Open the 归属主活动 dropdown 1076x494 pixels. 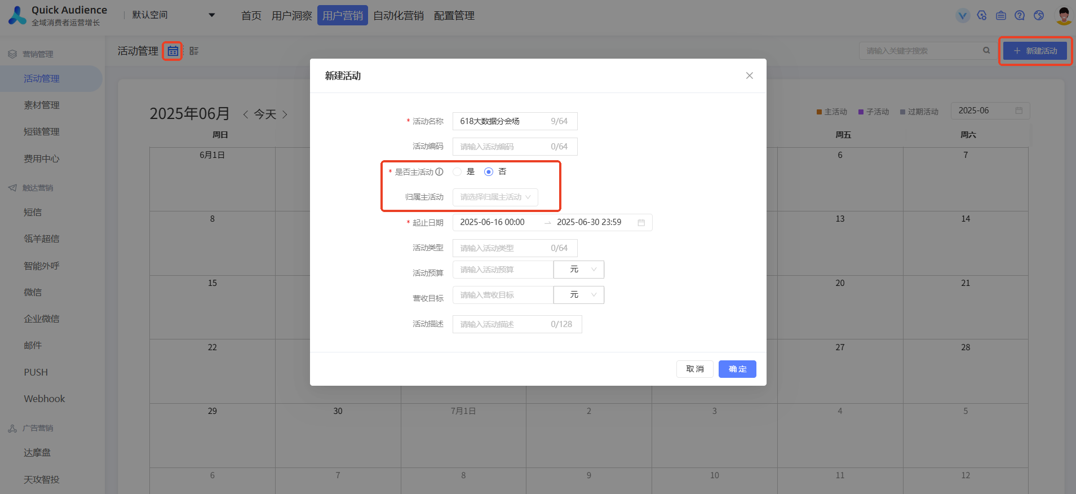pos(495,197)
